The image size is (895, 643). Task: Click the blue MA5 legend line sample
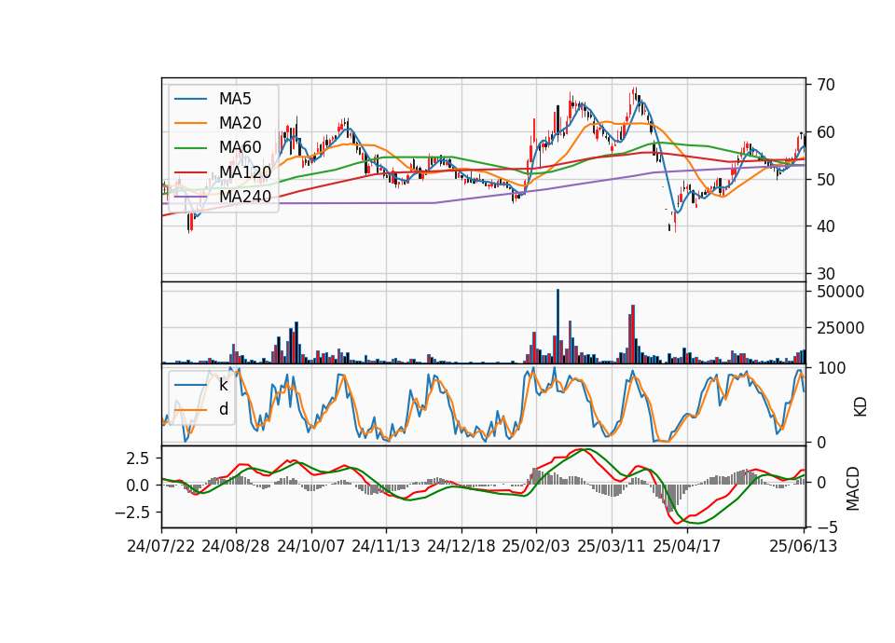[x=190, y=99]
